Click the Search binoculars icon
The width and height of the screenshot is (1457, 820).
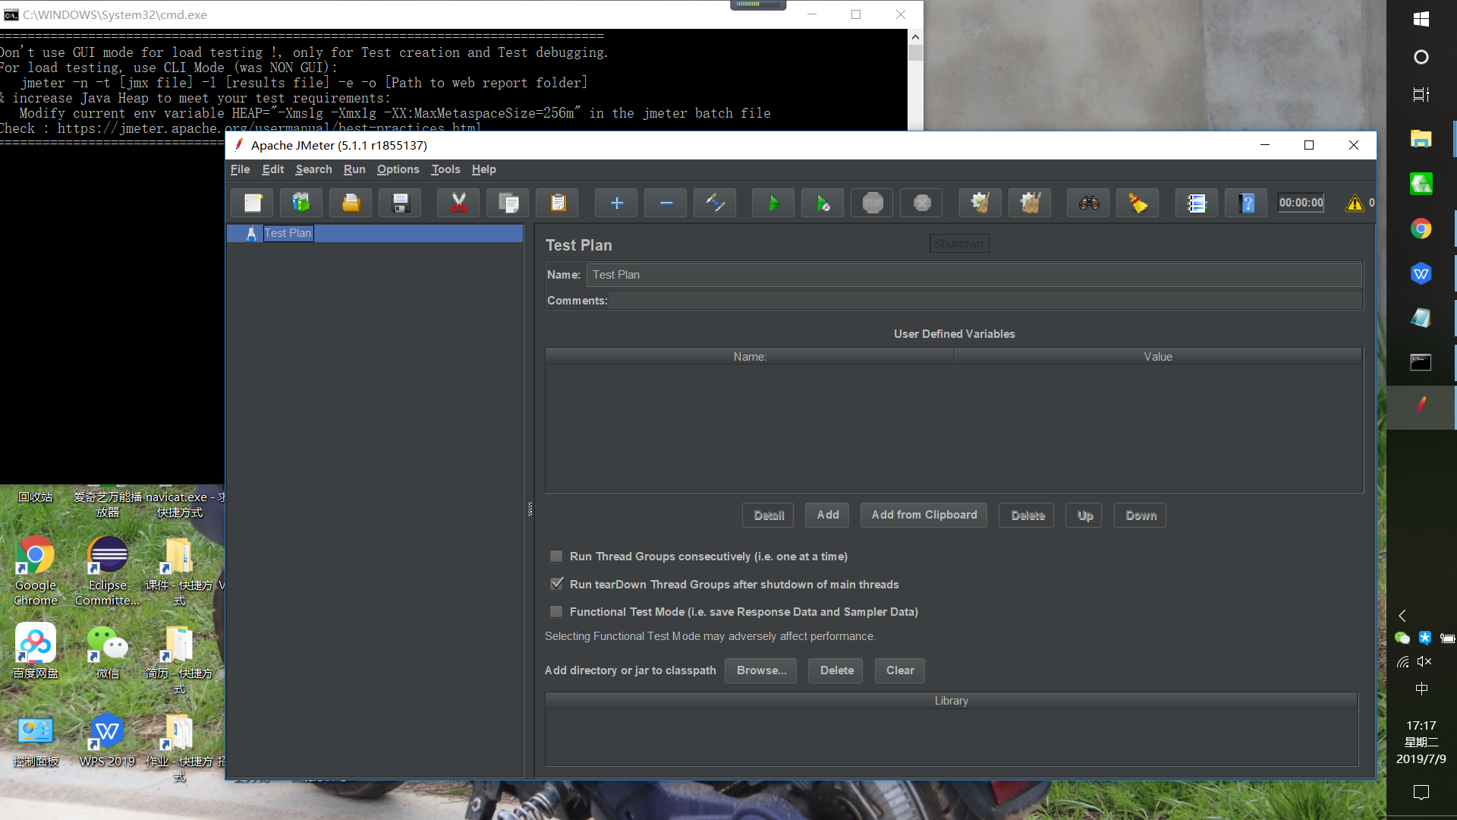click(1088, 203)
